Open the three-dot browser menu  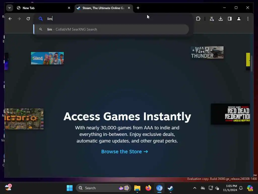click(248, 19)
